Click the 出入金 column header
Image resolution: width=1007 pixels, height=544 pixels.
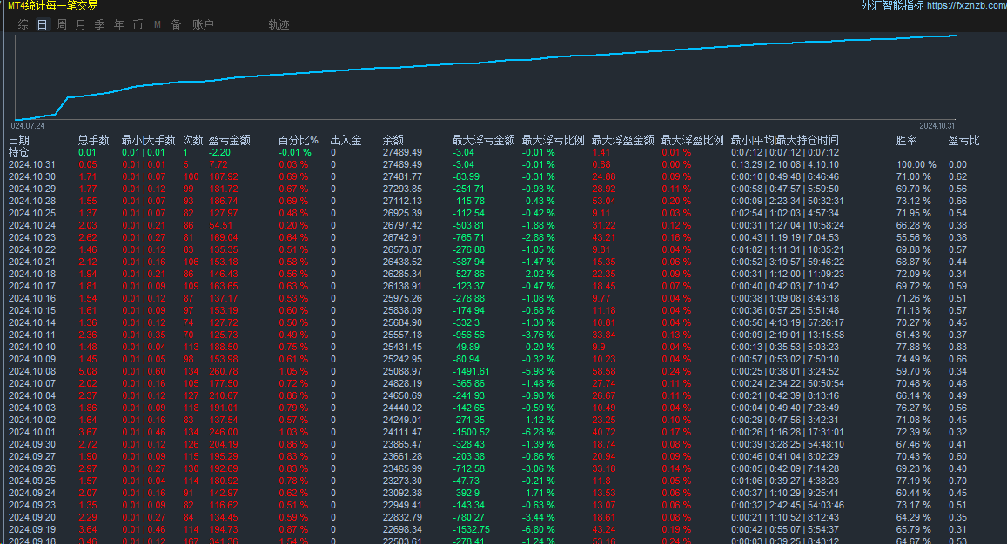tap(346, 140)
